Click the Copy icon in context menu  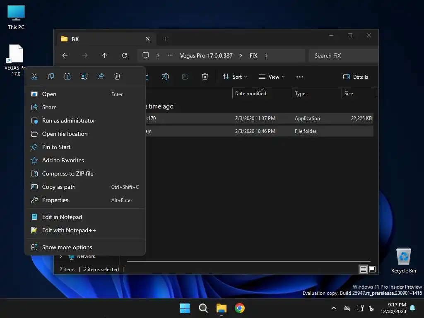[51, 76]
